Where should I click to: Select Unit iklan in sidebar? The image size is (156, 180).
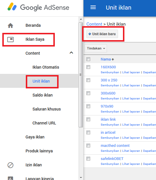[x=41, y=81]
